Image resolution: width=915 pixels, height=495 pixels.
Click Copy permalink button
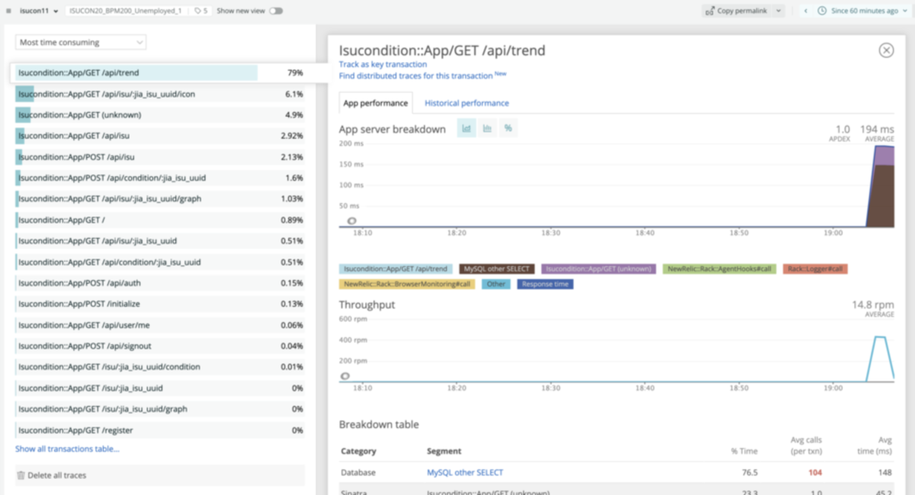[x=737, y=11]
